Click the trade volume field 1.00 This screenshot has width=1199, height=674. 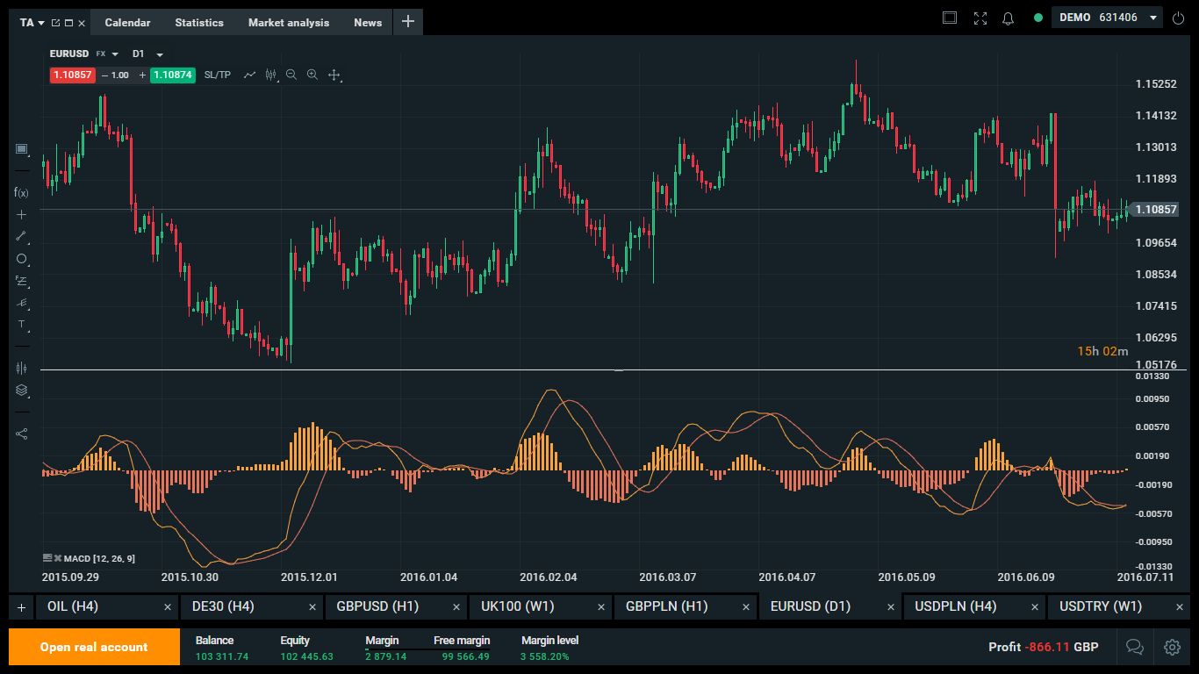[121, 75]
